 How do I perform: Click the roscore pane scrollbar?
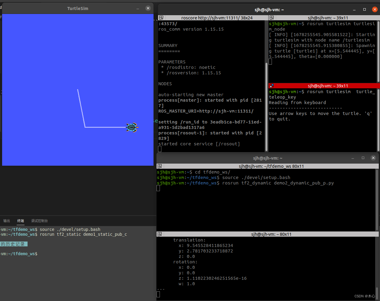pyautogui.click(x=266, y=106)
